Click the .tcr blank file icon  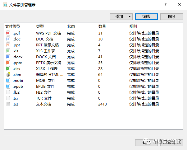[8, 98]
